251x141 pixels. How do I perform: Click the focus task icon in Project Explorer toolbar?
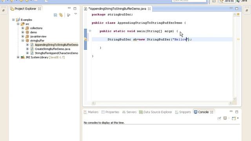click(69, 15)
